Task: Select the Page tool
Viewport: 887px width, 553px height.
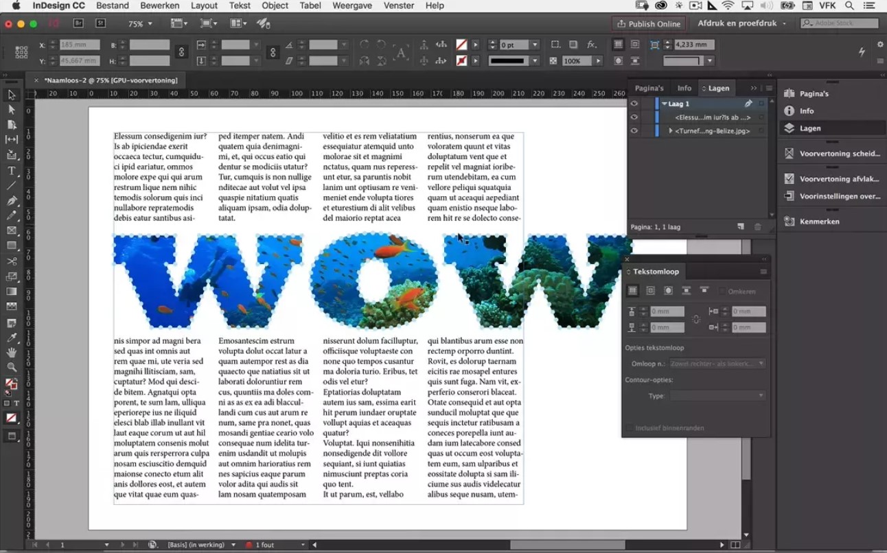Action: pyautogui.click(x=12, y=125)
